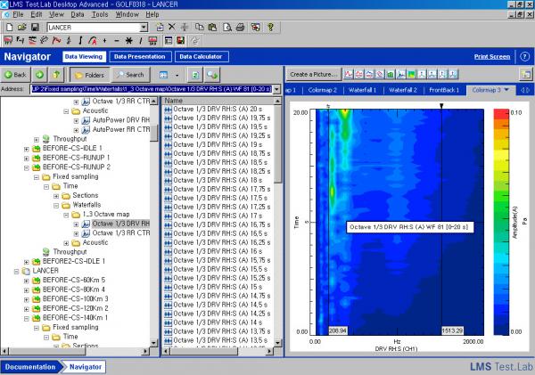535x375 pixels.
Task: Click the Name column header
Action: pos(218,101)
